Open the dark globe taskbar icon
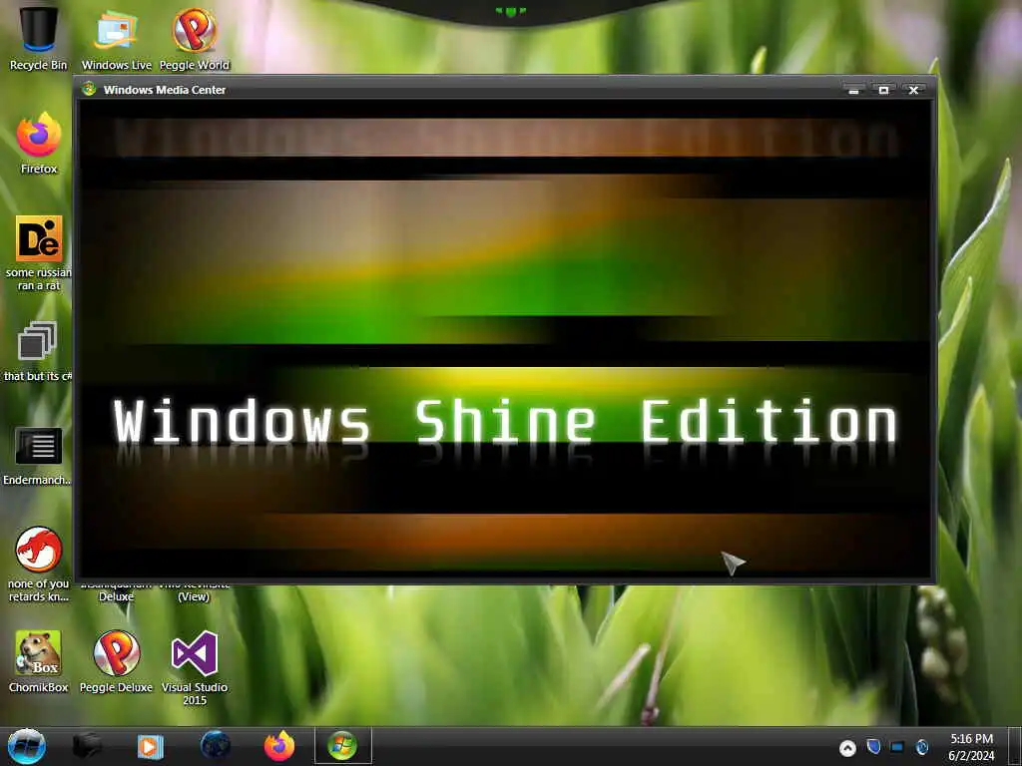This screenshot has height=766, width=1022. pos(216,746)
